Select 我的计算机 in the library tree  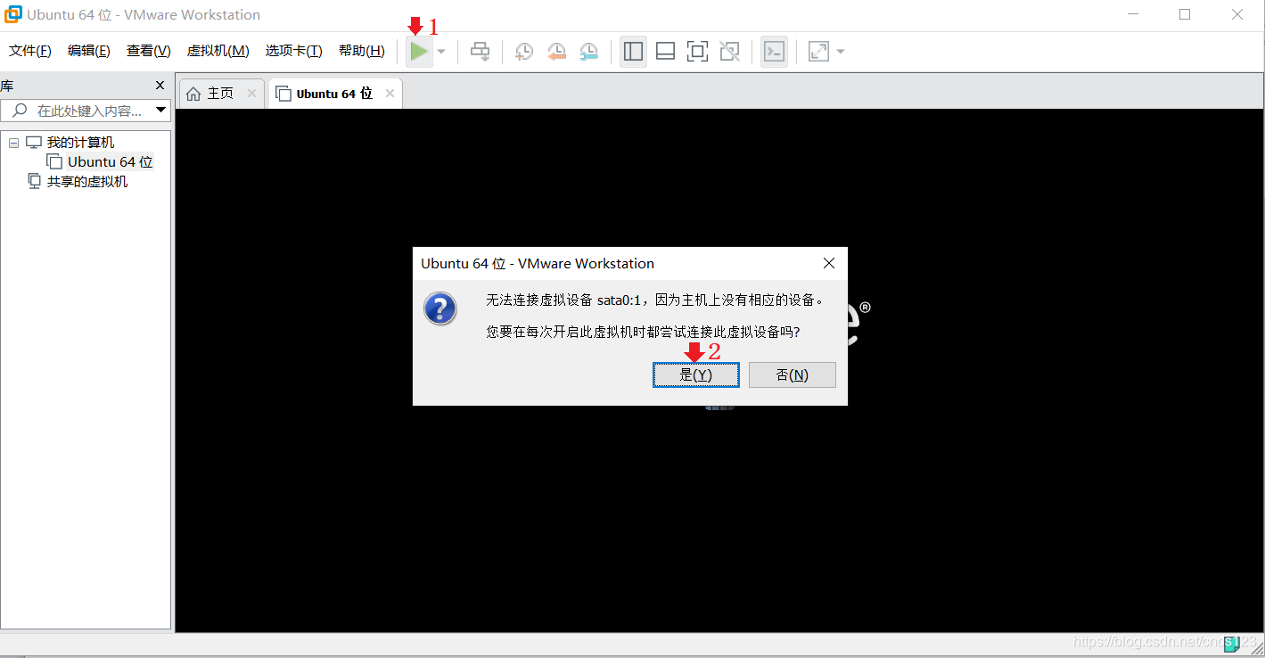click(x=80, y=143)
